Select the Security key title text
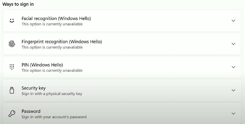Screen dimensions: 245x124 click(34, 88)
